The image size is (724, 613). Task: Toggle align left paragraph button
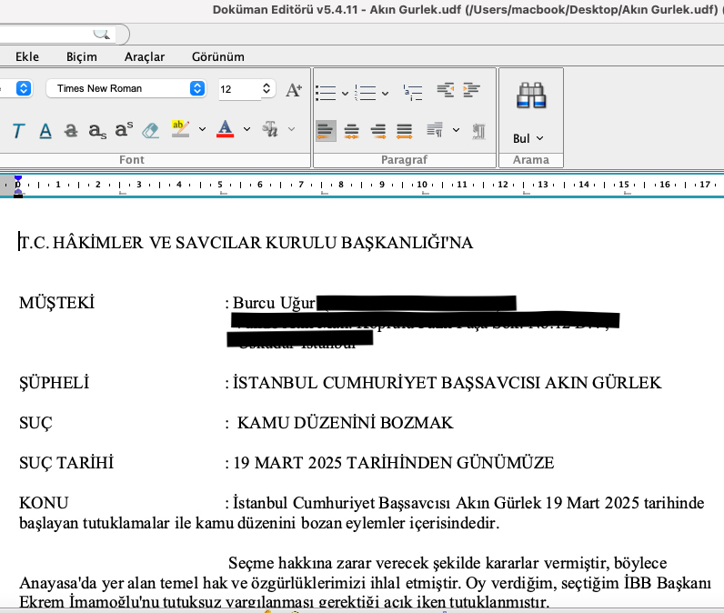pyautogui.click(x=326, y=131)
